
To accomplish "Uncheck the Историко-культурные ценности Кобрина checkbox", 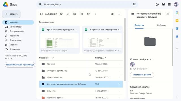I will pyautogui.click(x=43, y=84).
